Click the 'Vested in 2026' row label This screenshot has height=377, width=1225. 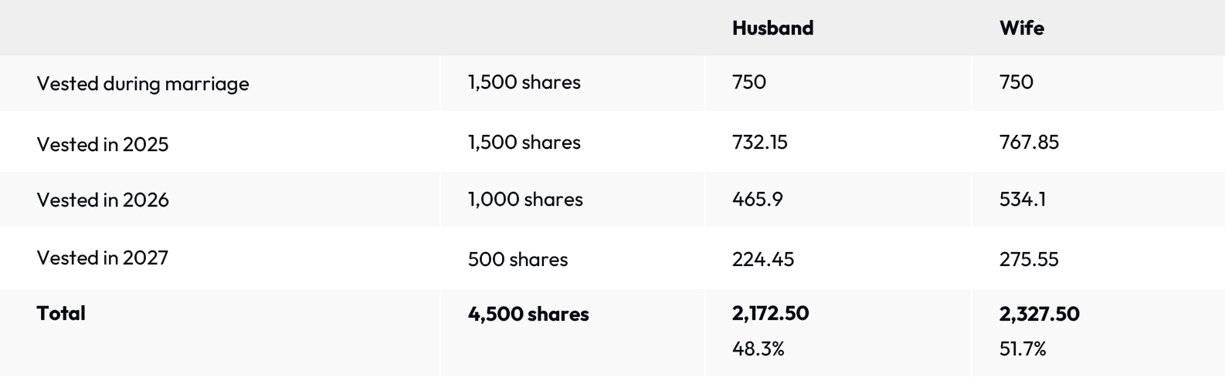point(103,200)
